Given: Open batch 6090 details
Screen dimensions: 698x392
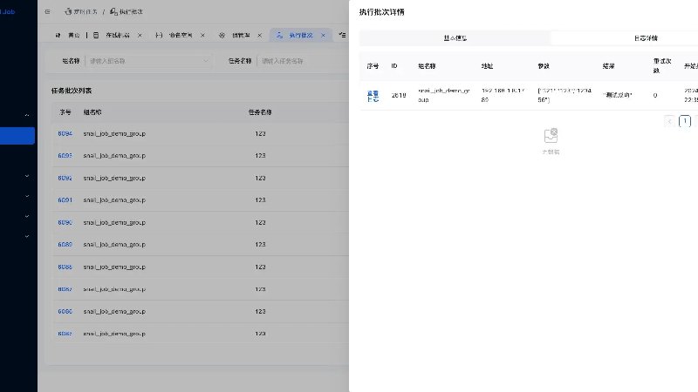Looking at the screenshot, I should click(65, 222).
